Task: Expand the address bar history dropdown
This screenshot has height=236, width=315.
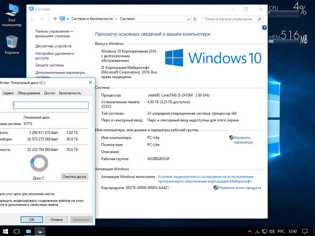Action: pyautogui.click(x=189, y=19)
